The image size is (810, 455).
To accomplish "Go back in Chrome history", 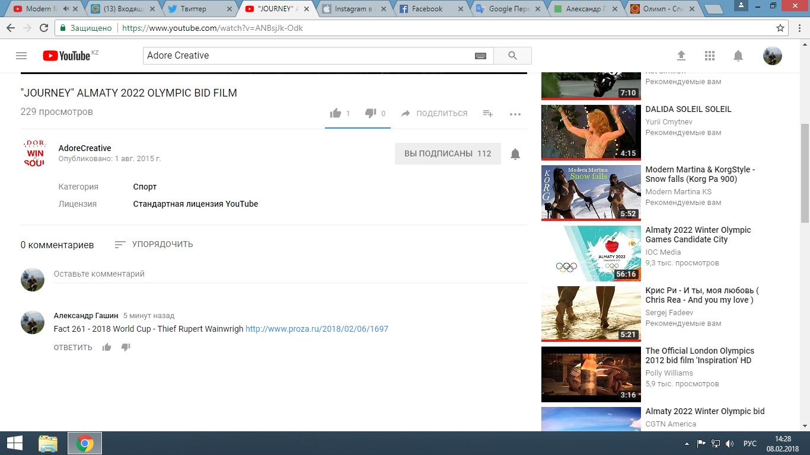I will click(11, 28).
